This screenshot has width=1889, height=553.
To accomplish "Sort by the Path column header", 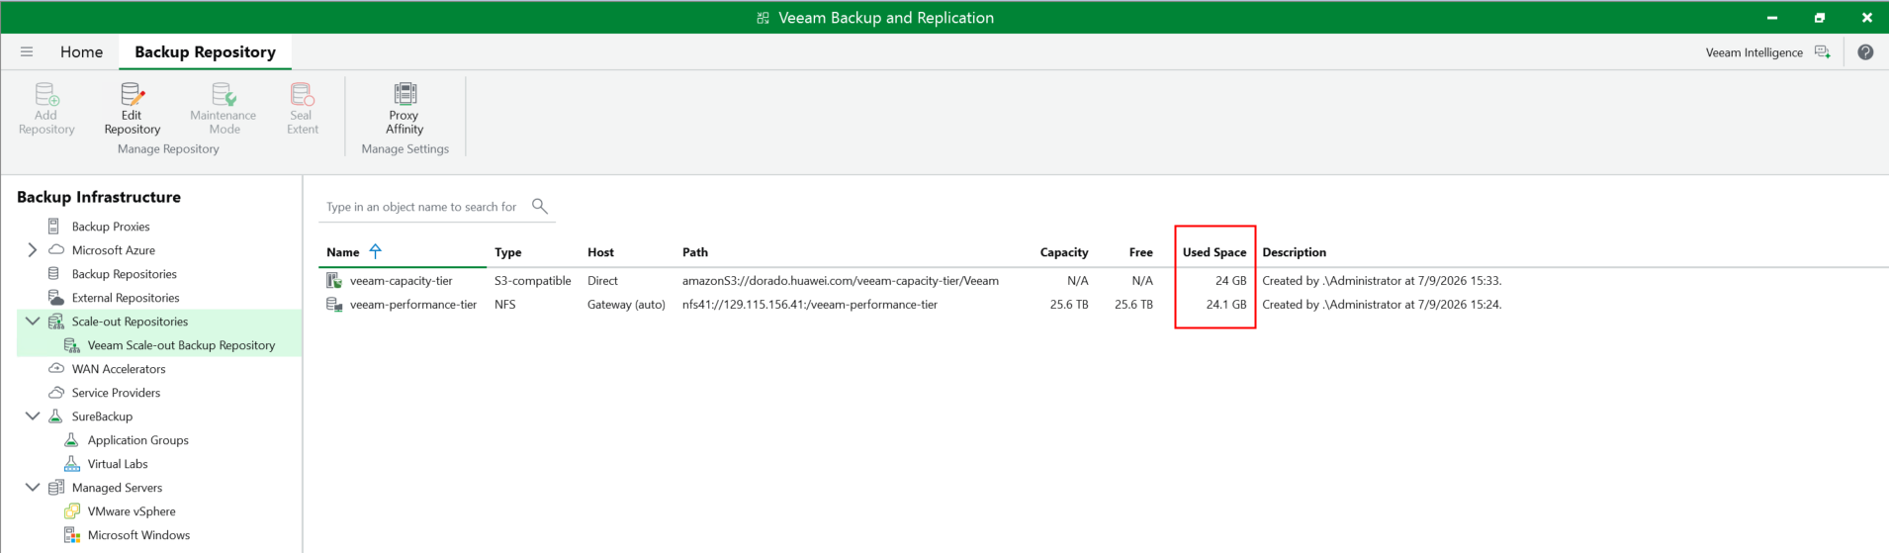I will pyautogui.click(x=695, y=252).
